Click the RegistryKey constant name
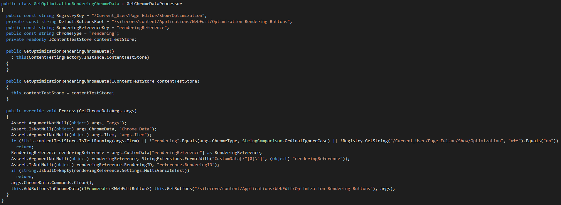This screenshot has height=205, width=561. [70, 16]
